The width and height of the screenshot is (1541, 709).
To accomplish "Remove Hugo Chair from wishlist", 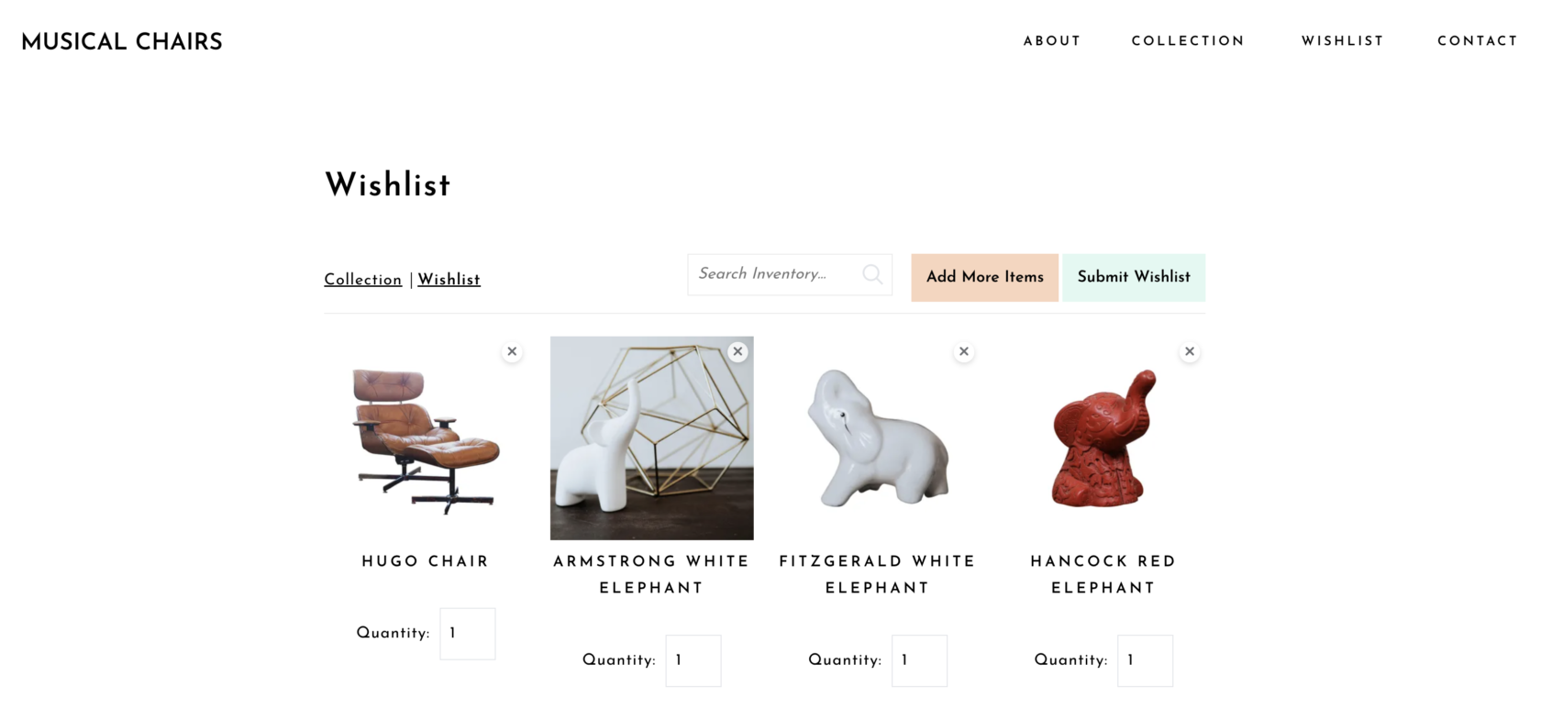I will 512,351.
